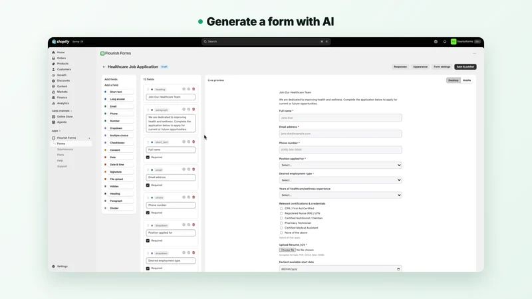The height and width of the screenshot is (299, 532).
Task: Duplicate the heading field
Action: [x=189, y=89]
